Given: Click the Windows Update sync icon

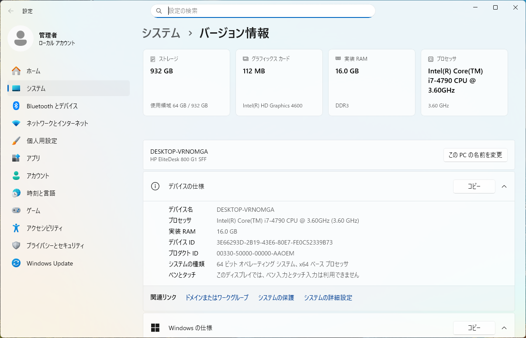Looking at the screenshot, I should [x=16, y=263].
